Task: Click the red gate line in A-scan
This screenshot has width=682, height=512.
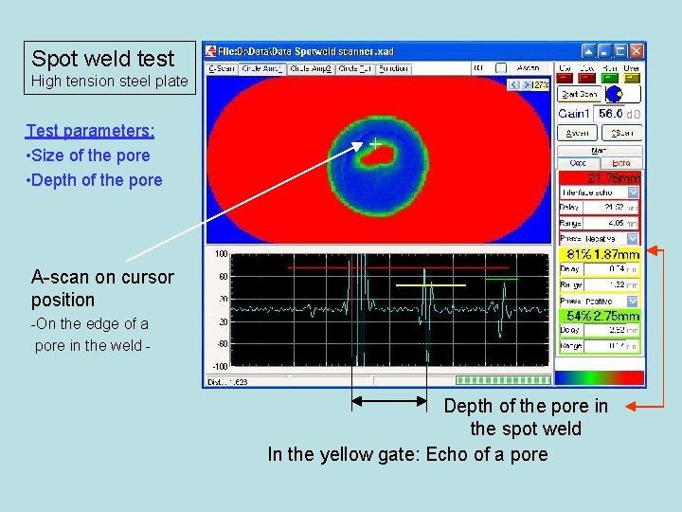Action: [x=398, y=267]
